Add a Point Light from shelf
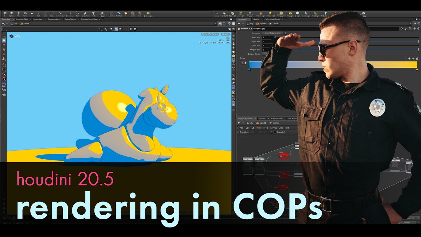 point(224,14)
